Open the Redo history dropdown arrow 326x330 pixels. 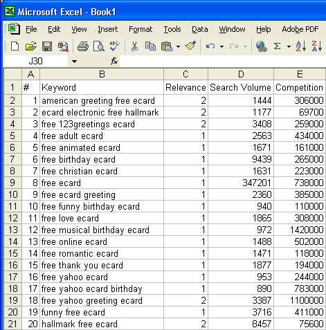pos(245,46)
